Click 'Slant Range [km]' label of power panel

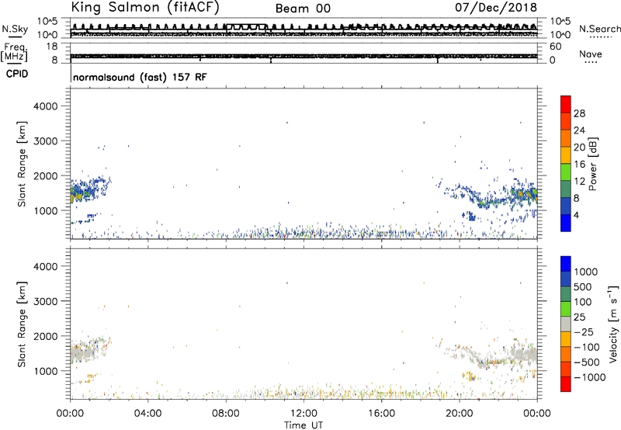22,164
